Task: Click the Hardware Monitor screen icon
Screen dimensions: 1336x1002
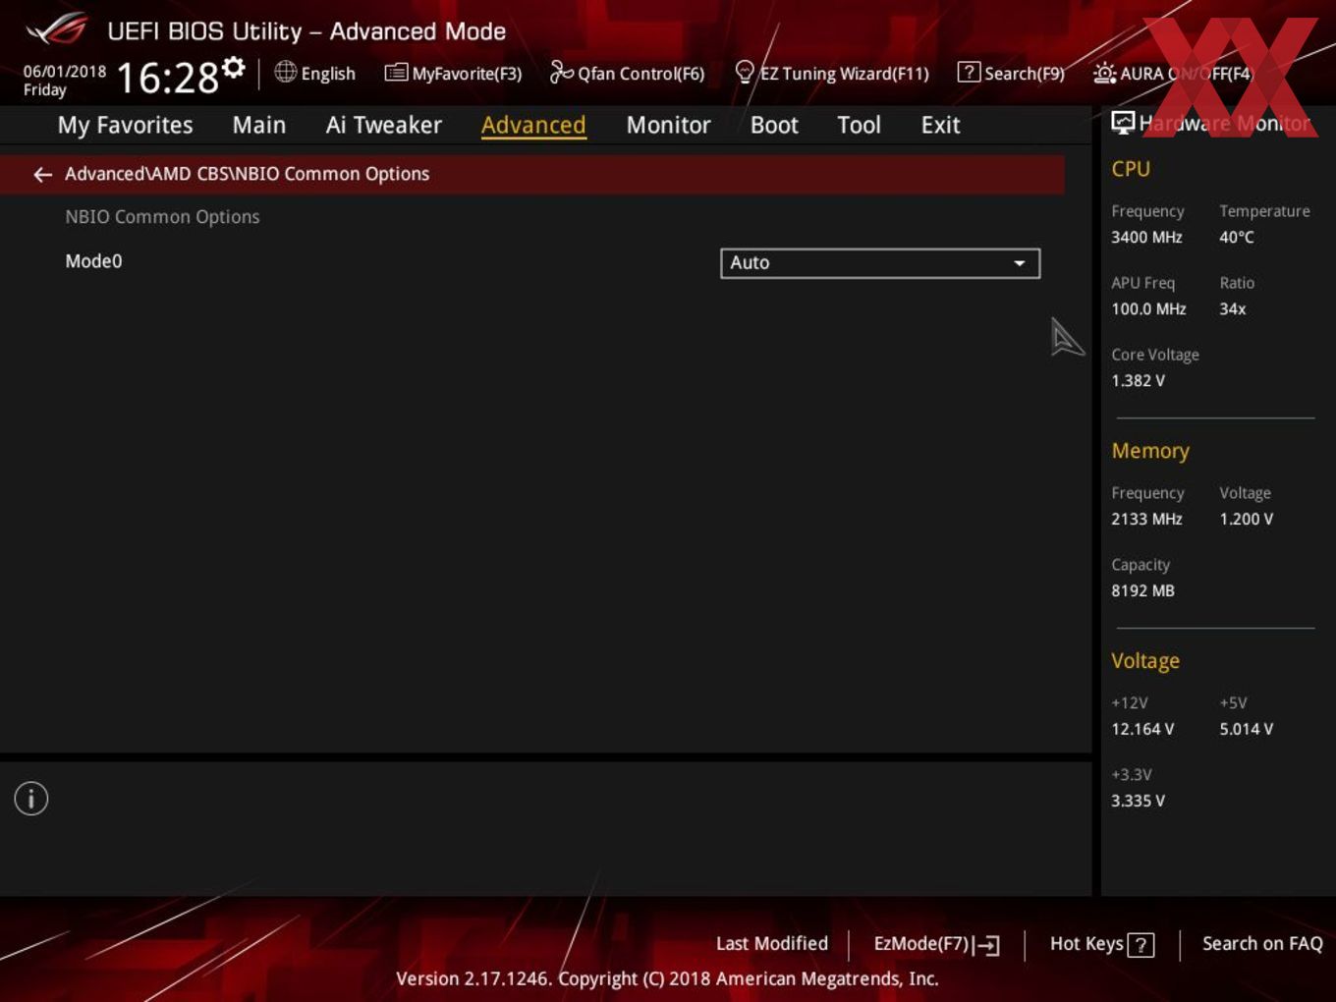Action: (1123, 123)
